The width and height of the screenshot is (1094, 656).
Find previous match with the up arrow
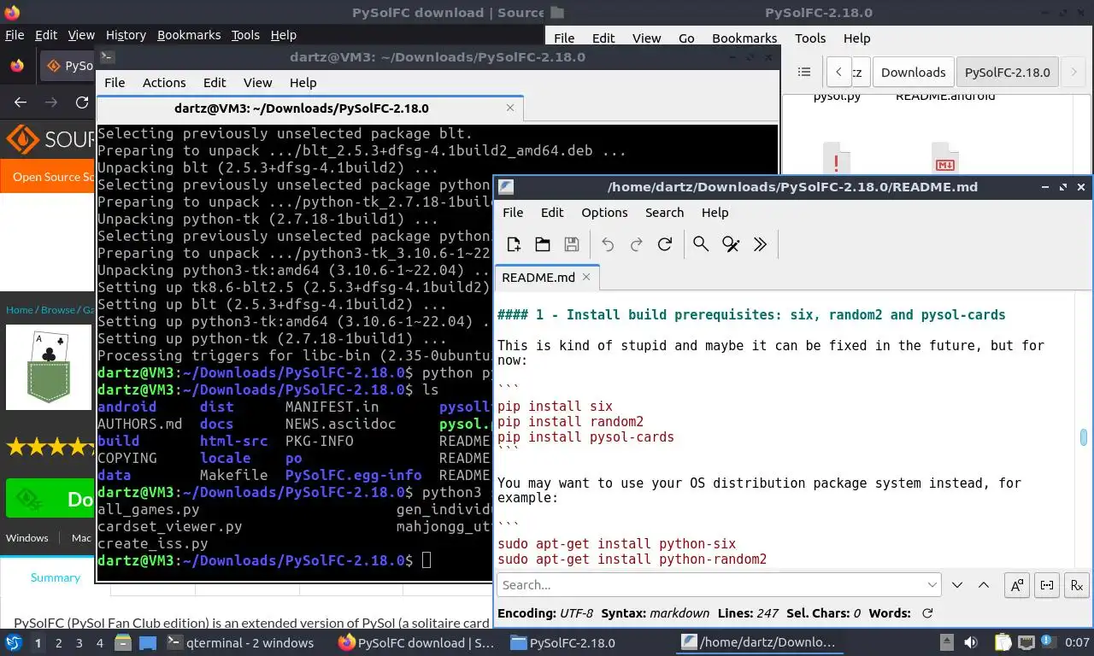point(984,585)
